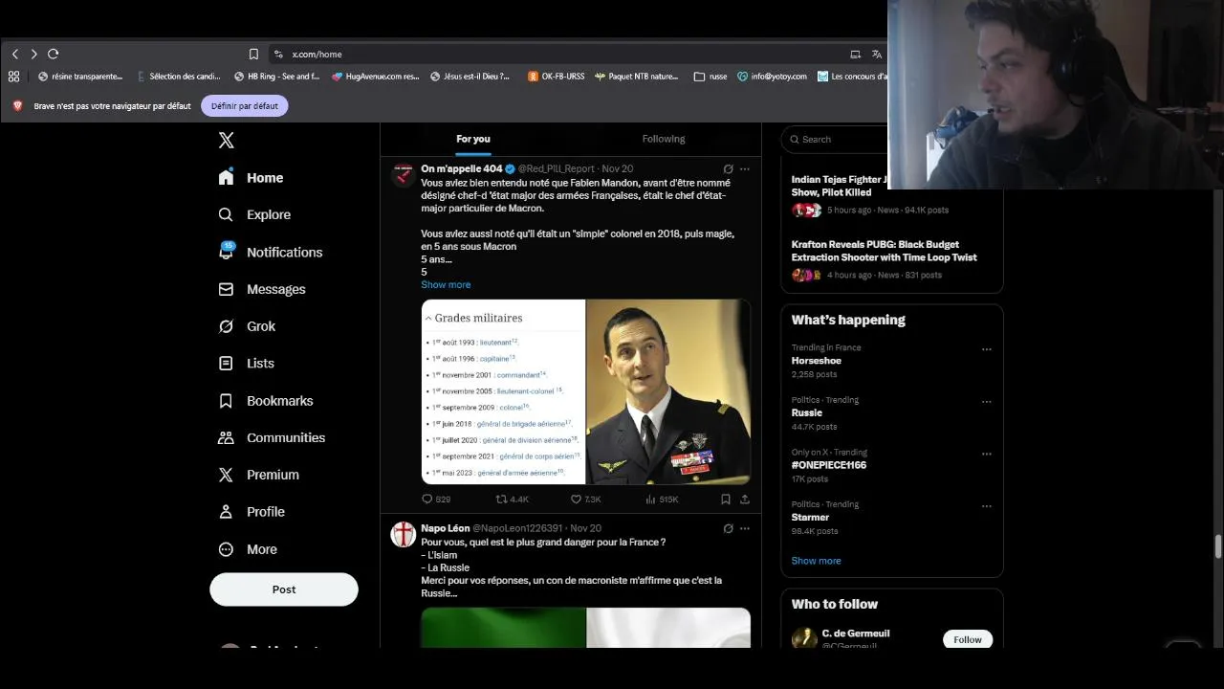
Task: Click the Post button
Action: click(x=284, y=589)
